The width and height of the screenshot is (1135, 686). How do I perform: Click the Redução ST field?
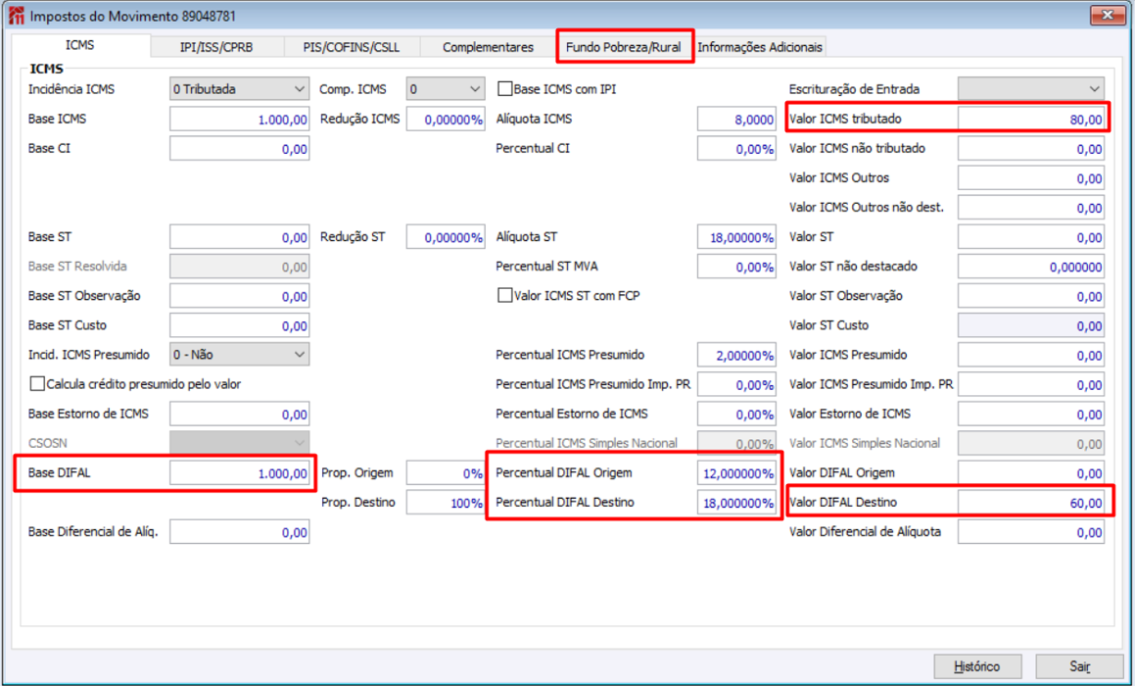[446, 237]
